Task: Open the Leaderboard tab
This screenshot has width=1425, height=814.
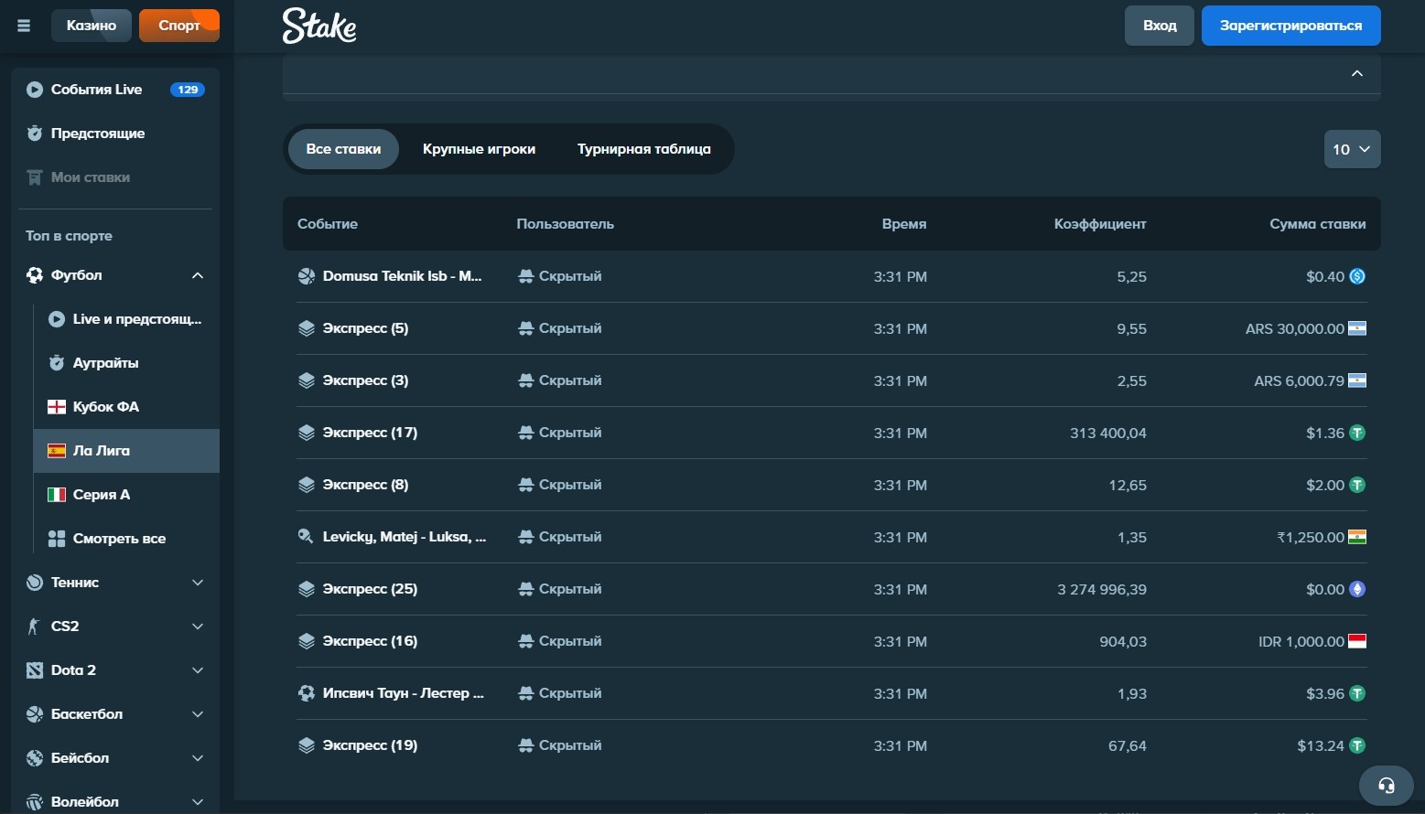Action: [643, 149]
